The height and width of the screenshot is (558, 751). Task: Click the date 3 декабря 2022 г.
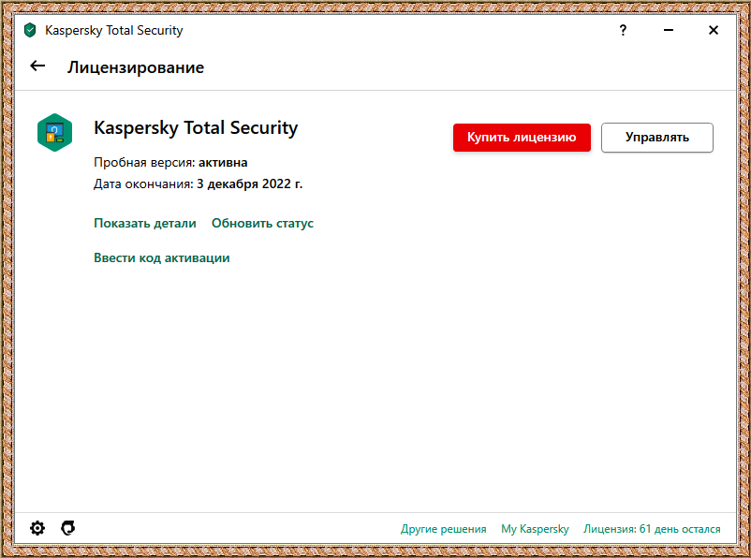point(249,184)
